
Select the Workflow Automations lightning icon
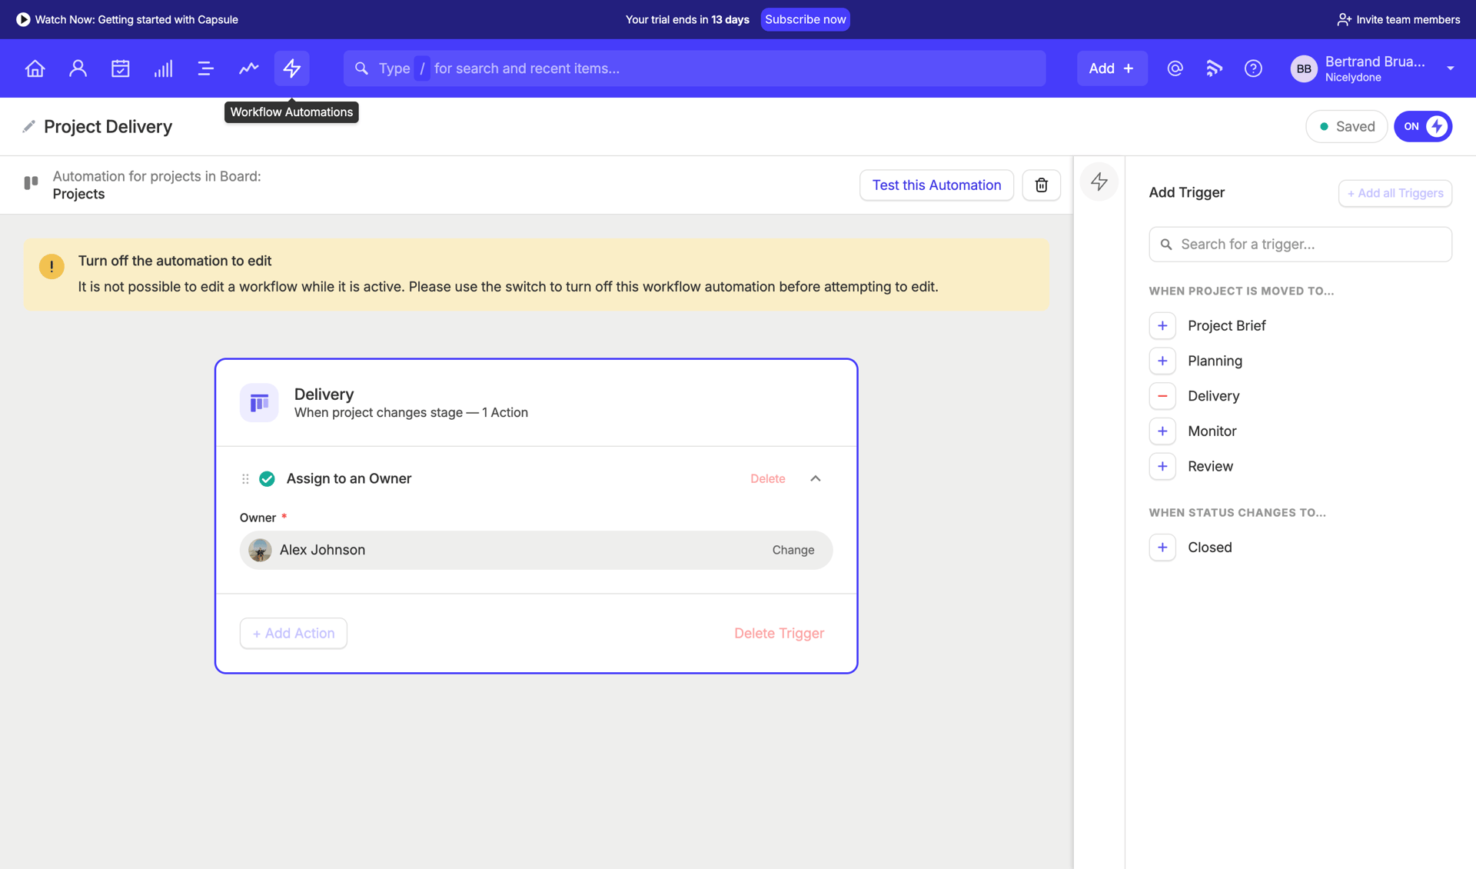click(291, 68)
